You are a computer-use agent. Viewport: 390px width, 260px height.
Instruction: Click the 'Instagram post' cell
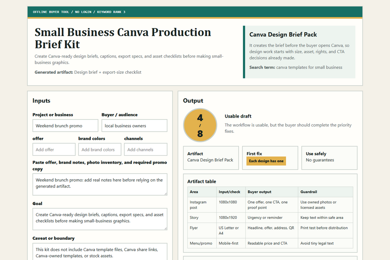(202, 205)
